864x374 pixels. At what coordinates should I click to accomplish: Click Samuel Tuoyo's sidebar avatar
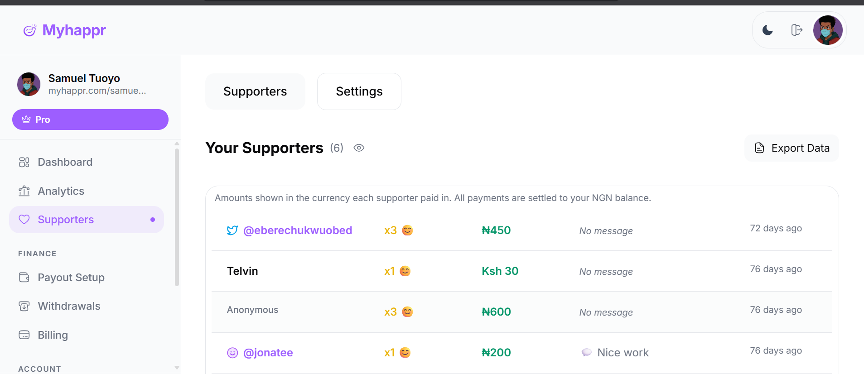(x=29, y=84)
